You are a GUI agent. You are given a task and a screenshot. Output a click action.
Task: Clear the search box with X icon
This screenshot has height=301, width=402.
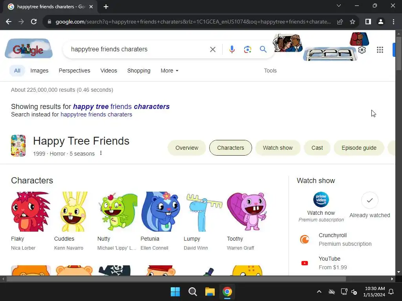coord(212,49)
